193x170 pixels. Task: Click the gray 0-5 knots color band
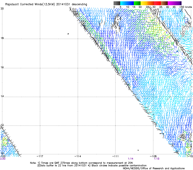click(x=117, y=3)
